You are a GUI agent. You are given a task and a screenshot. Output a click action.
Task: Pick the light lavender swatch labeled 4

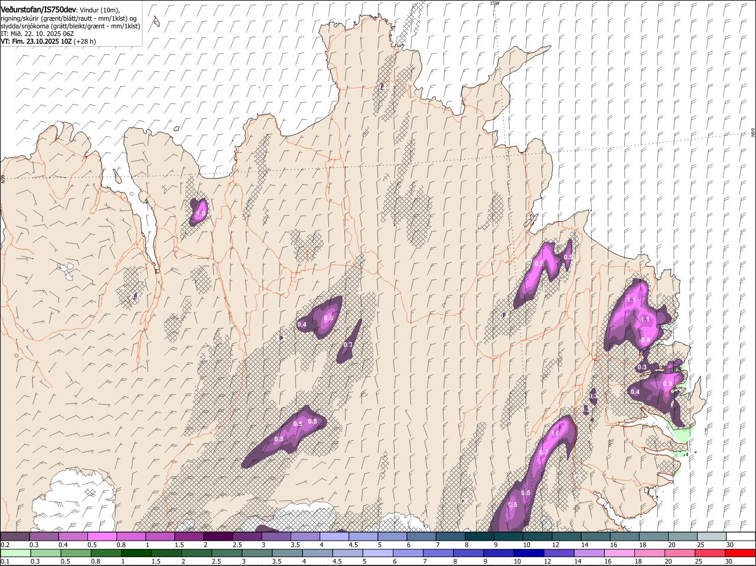(x=334, y=536)
